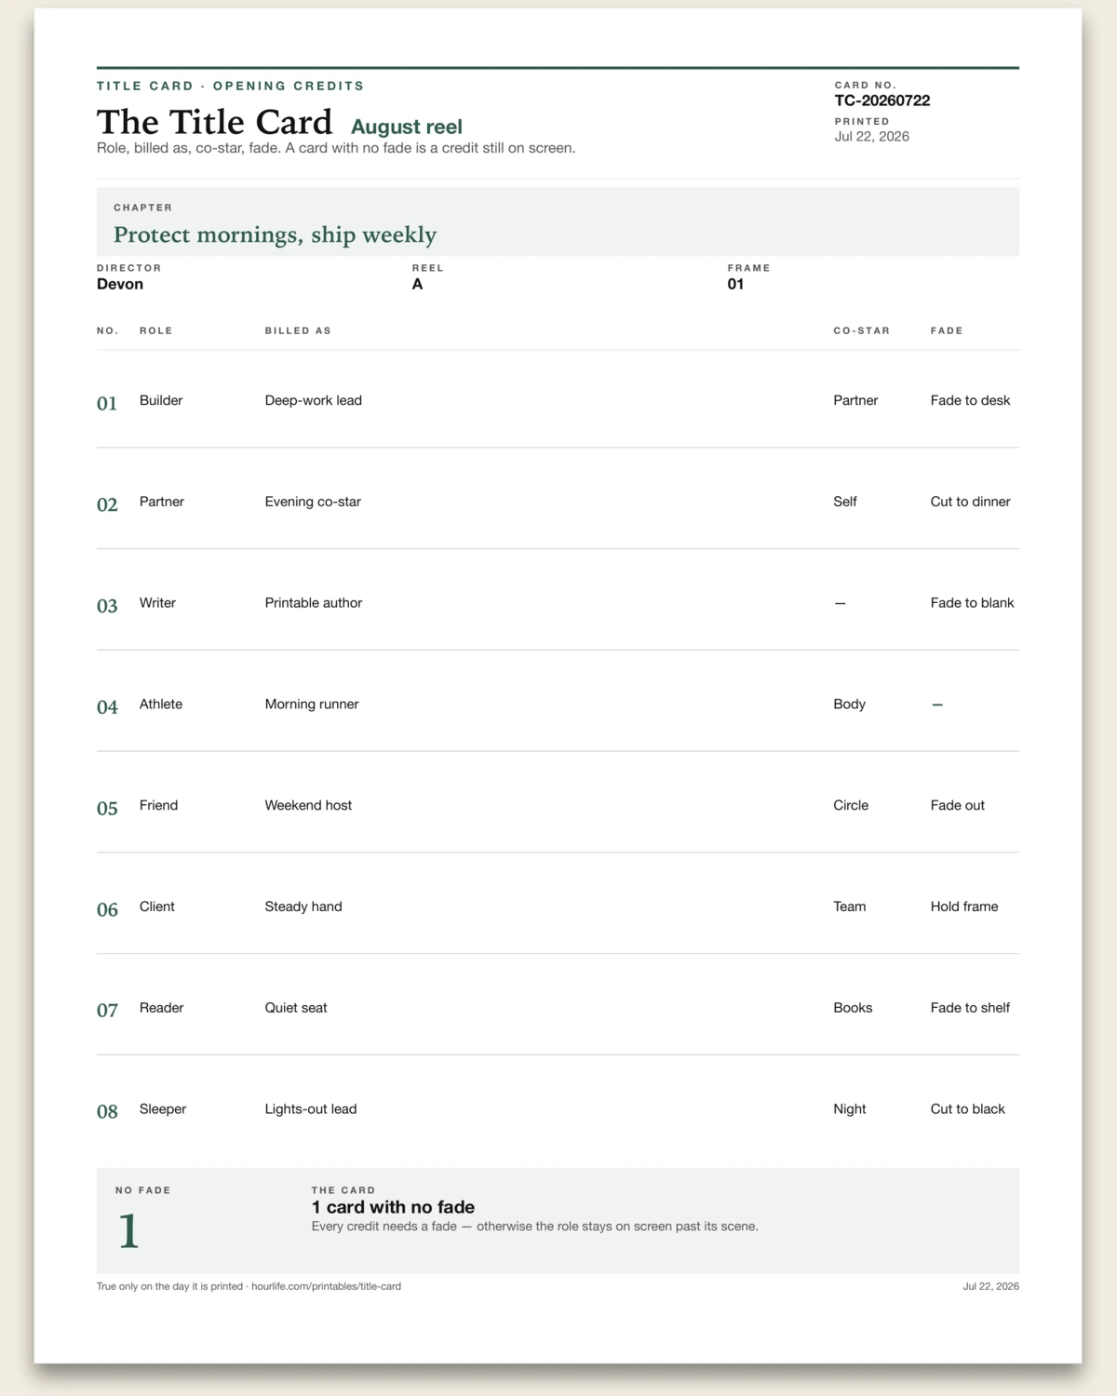
Task: Click the 'No Fade' count number 1
Action: [128, 1231]
